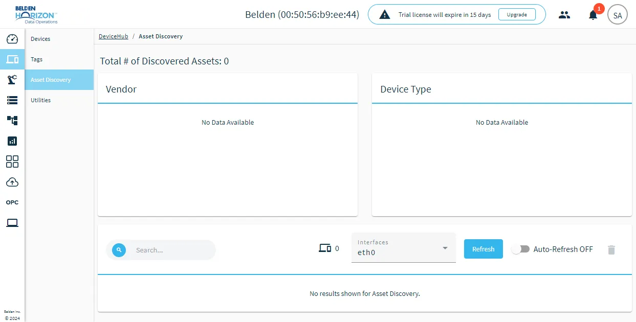Click the Vendor panel heading

(x=121, y=89)
